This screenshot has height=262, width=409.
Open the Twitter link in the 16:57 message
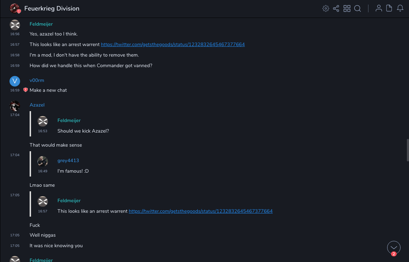pos(173,45)
